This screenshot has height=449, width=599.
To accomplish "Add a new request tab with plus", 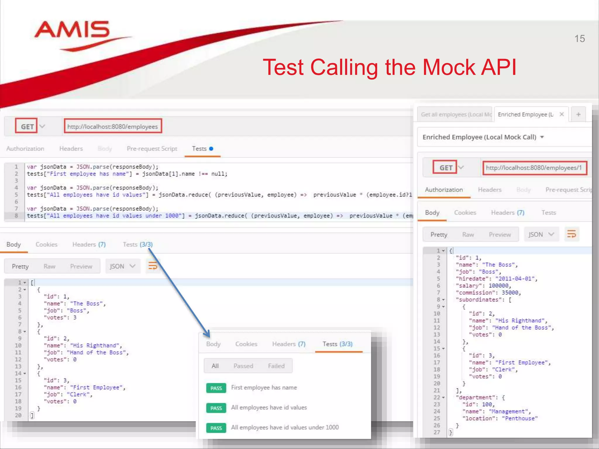I will coord(578,114).
